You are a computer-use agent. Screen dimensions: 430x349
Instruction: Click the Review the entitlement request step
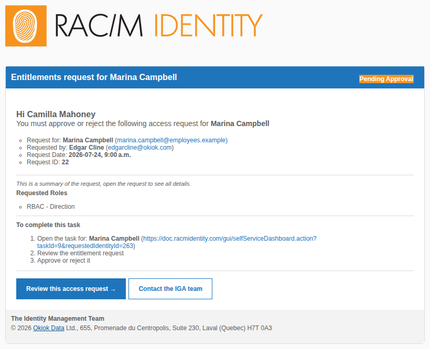[80, 253]
